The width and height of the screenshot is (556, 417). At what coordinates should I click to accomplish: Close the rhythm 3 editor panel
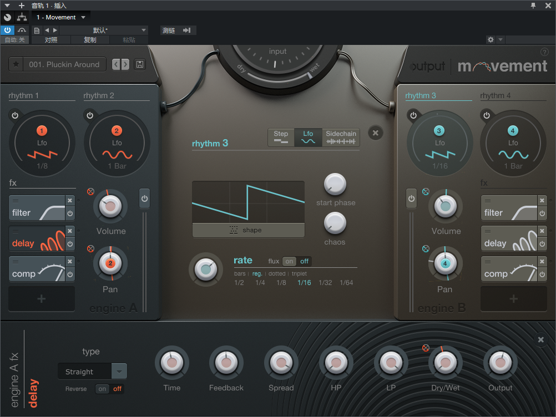click(376, 133)
